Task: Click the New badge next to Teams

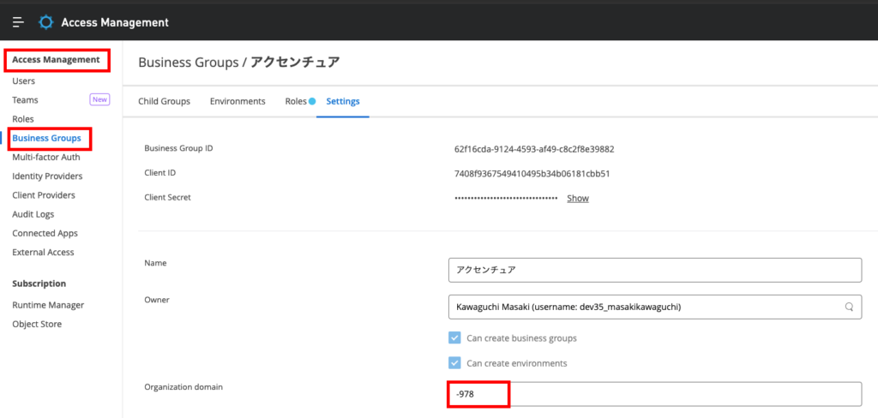Action: coord(100,99)
